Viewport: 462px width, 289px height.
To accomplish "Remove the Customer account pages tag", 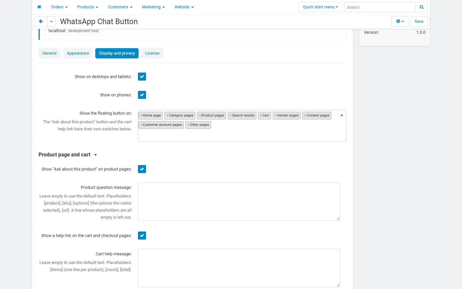I will (x=141, y=125).
